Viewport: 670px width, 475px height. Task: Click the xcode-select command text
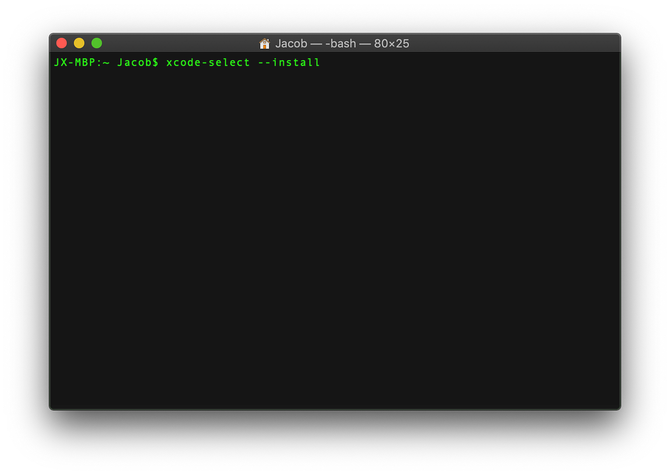click(x=208, y=62)
